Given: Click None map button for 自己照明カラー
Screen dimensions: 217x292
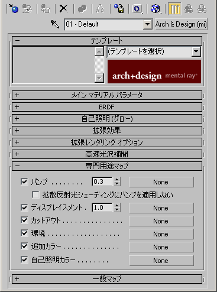Looking at the screenshot, I should point(161,261).
